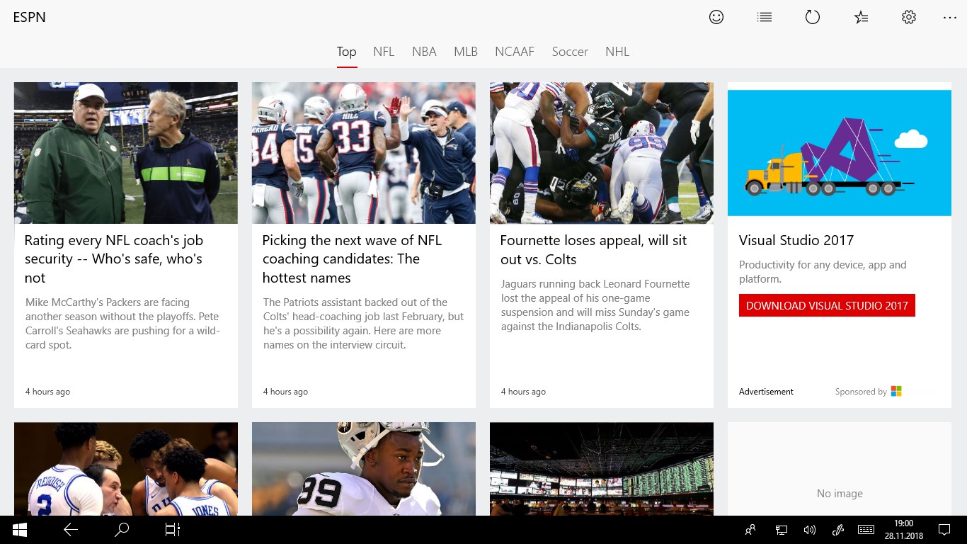
Task: Refresh the news feed
Action: tap(813, 17)
